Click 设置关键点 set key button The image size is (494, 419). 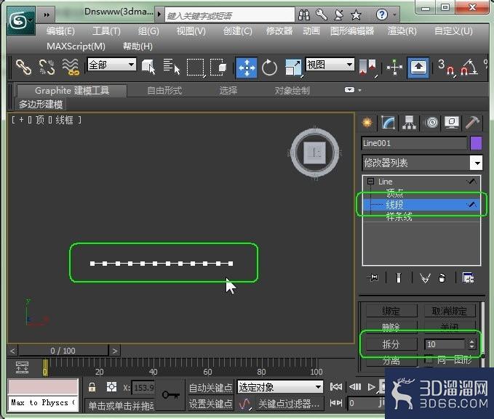pyautogui.click(x=211, y=403)
